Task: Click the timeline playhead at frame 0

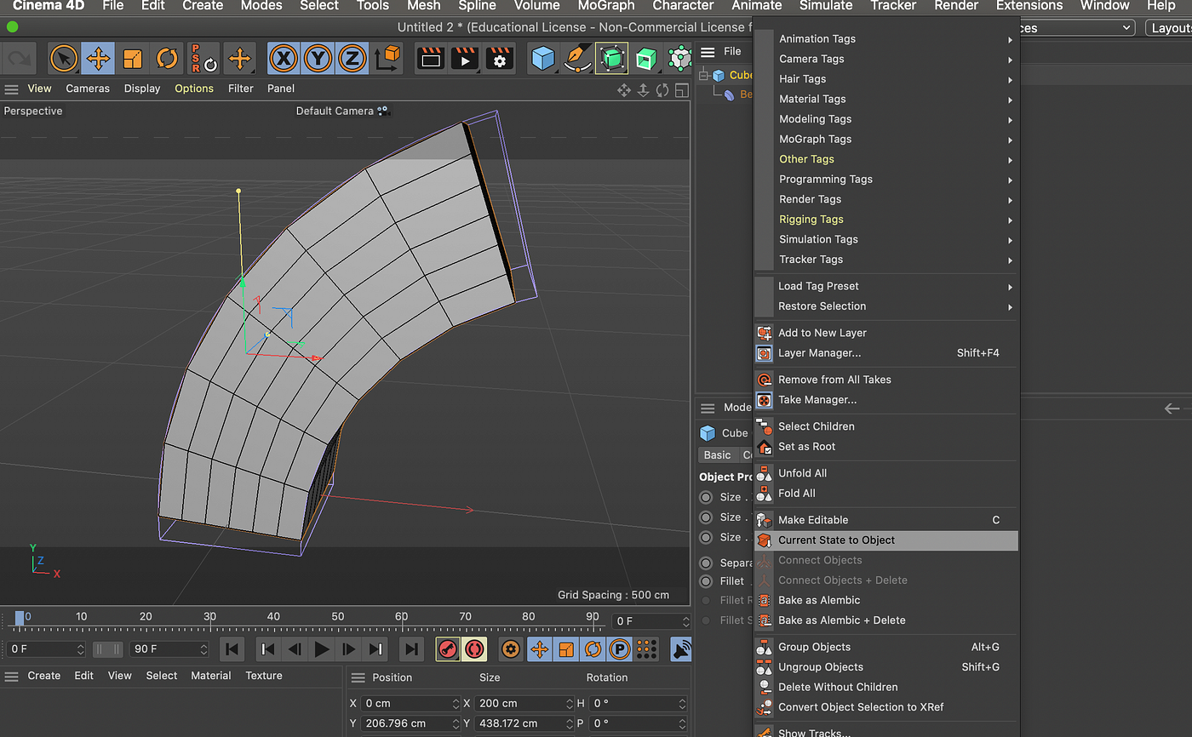Action: pyautogui.click(x=20, y=619)
